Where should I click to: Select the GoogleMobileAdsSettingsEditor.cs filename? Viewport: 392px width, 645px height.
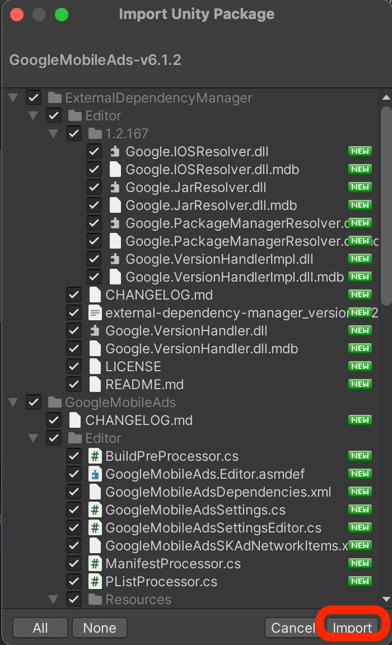tap(213, 528)
